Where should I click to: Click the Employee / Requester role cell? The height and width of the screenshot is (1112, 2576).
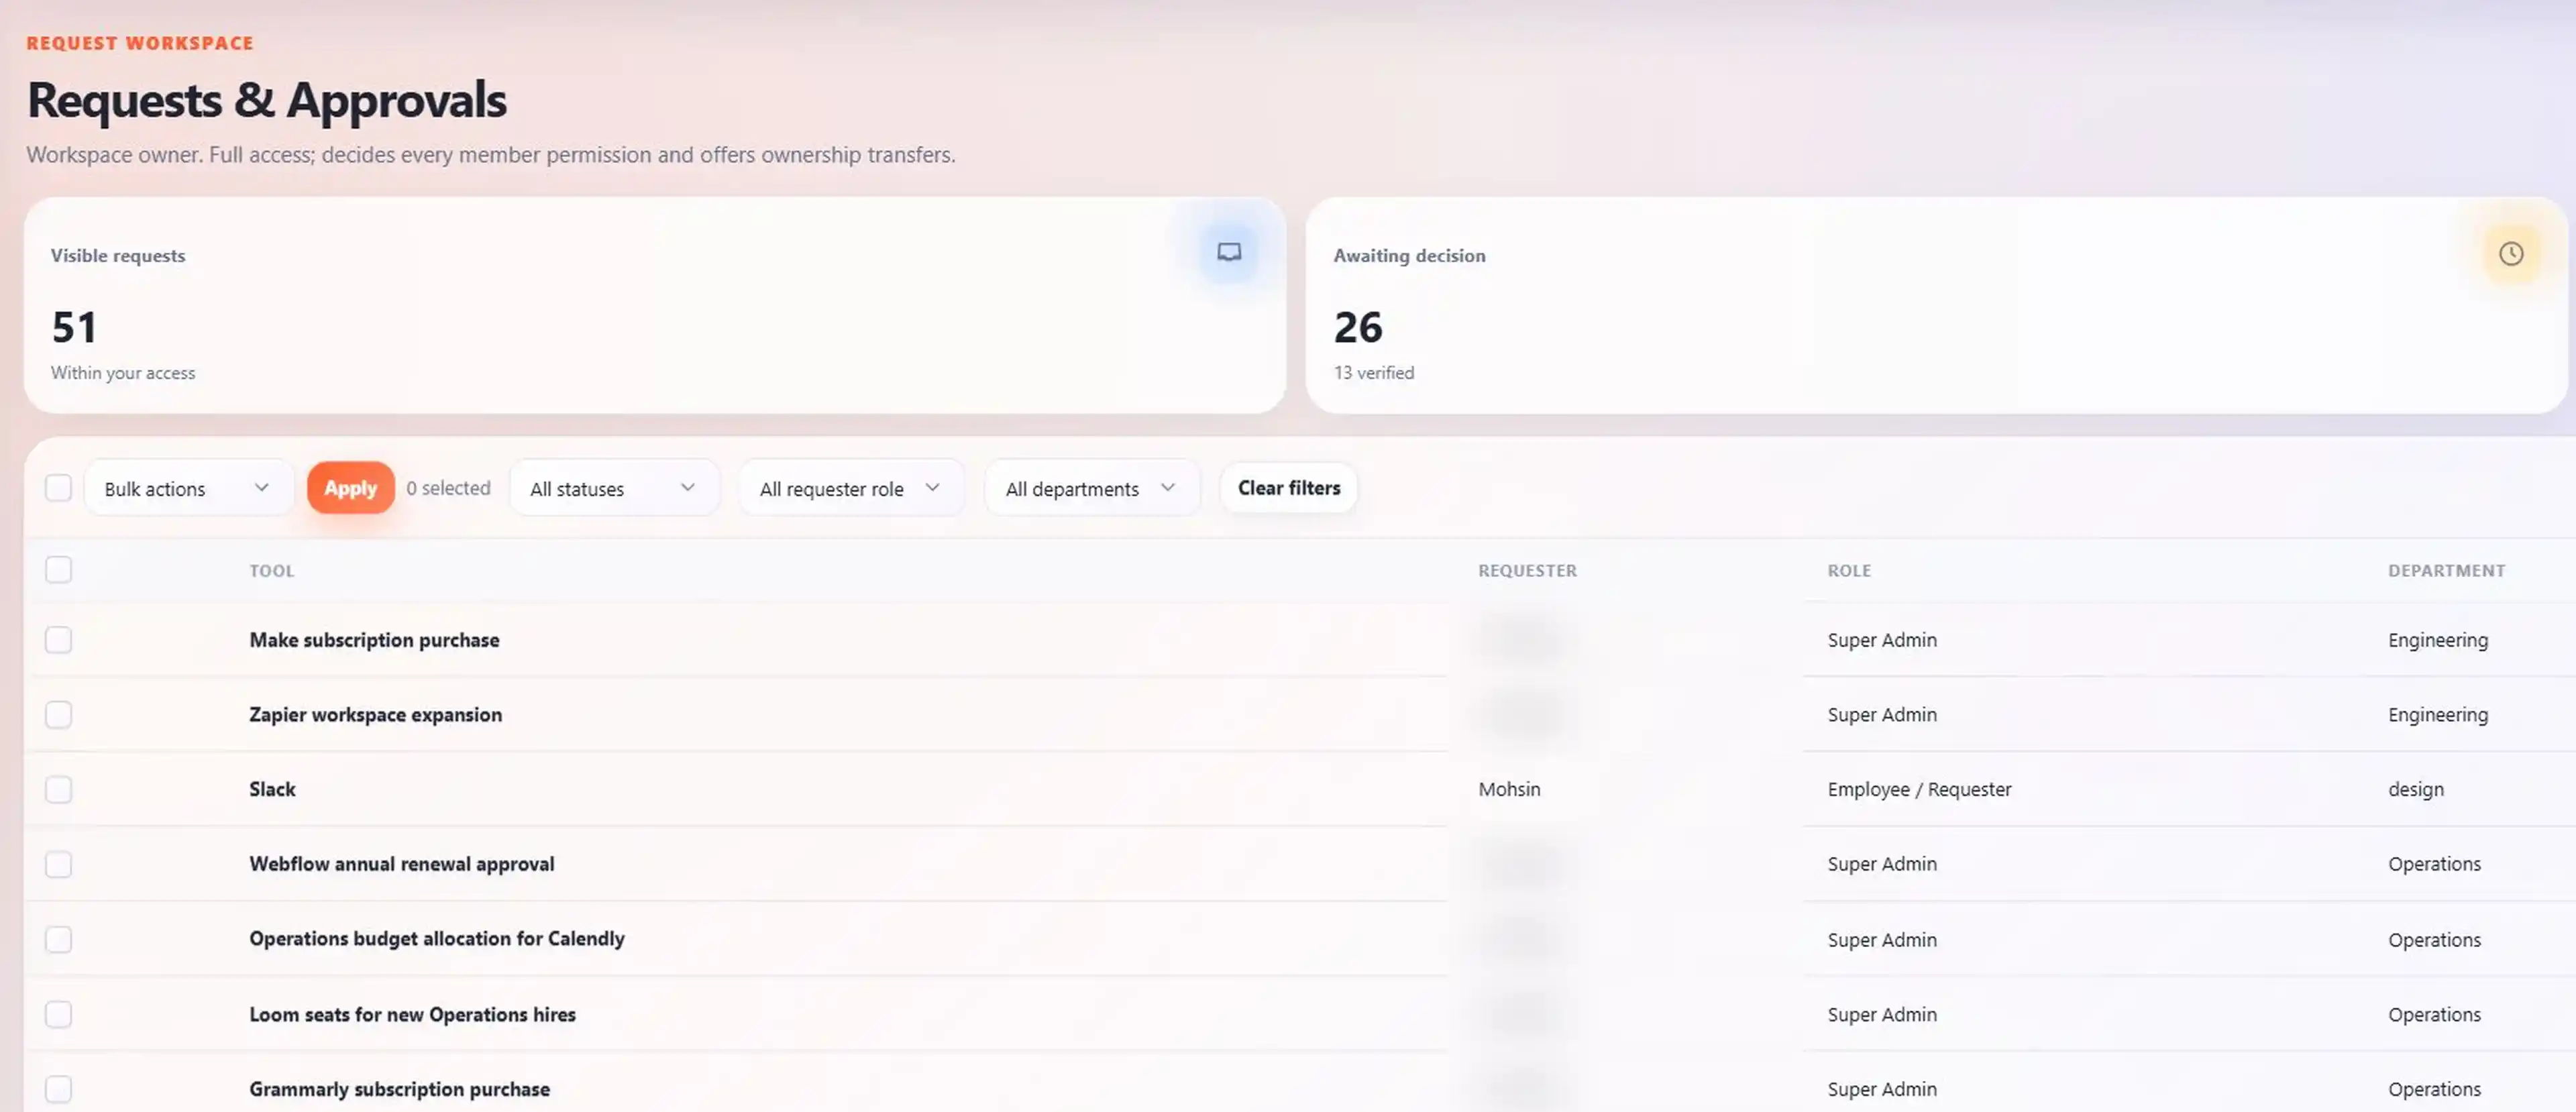click(1919, 789)
